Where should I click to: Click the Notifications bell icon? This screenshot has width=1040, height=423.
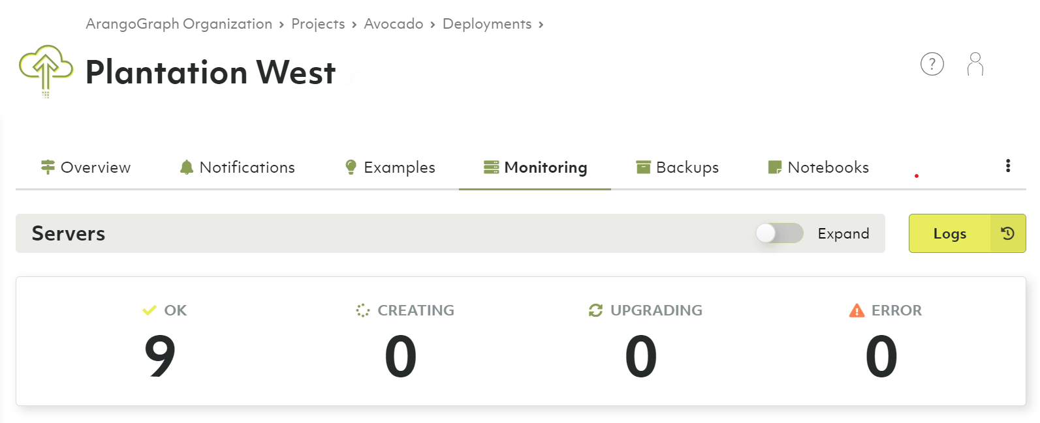tap(187, 168)
